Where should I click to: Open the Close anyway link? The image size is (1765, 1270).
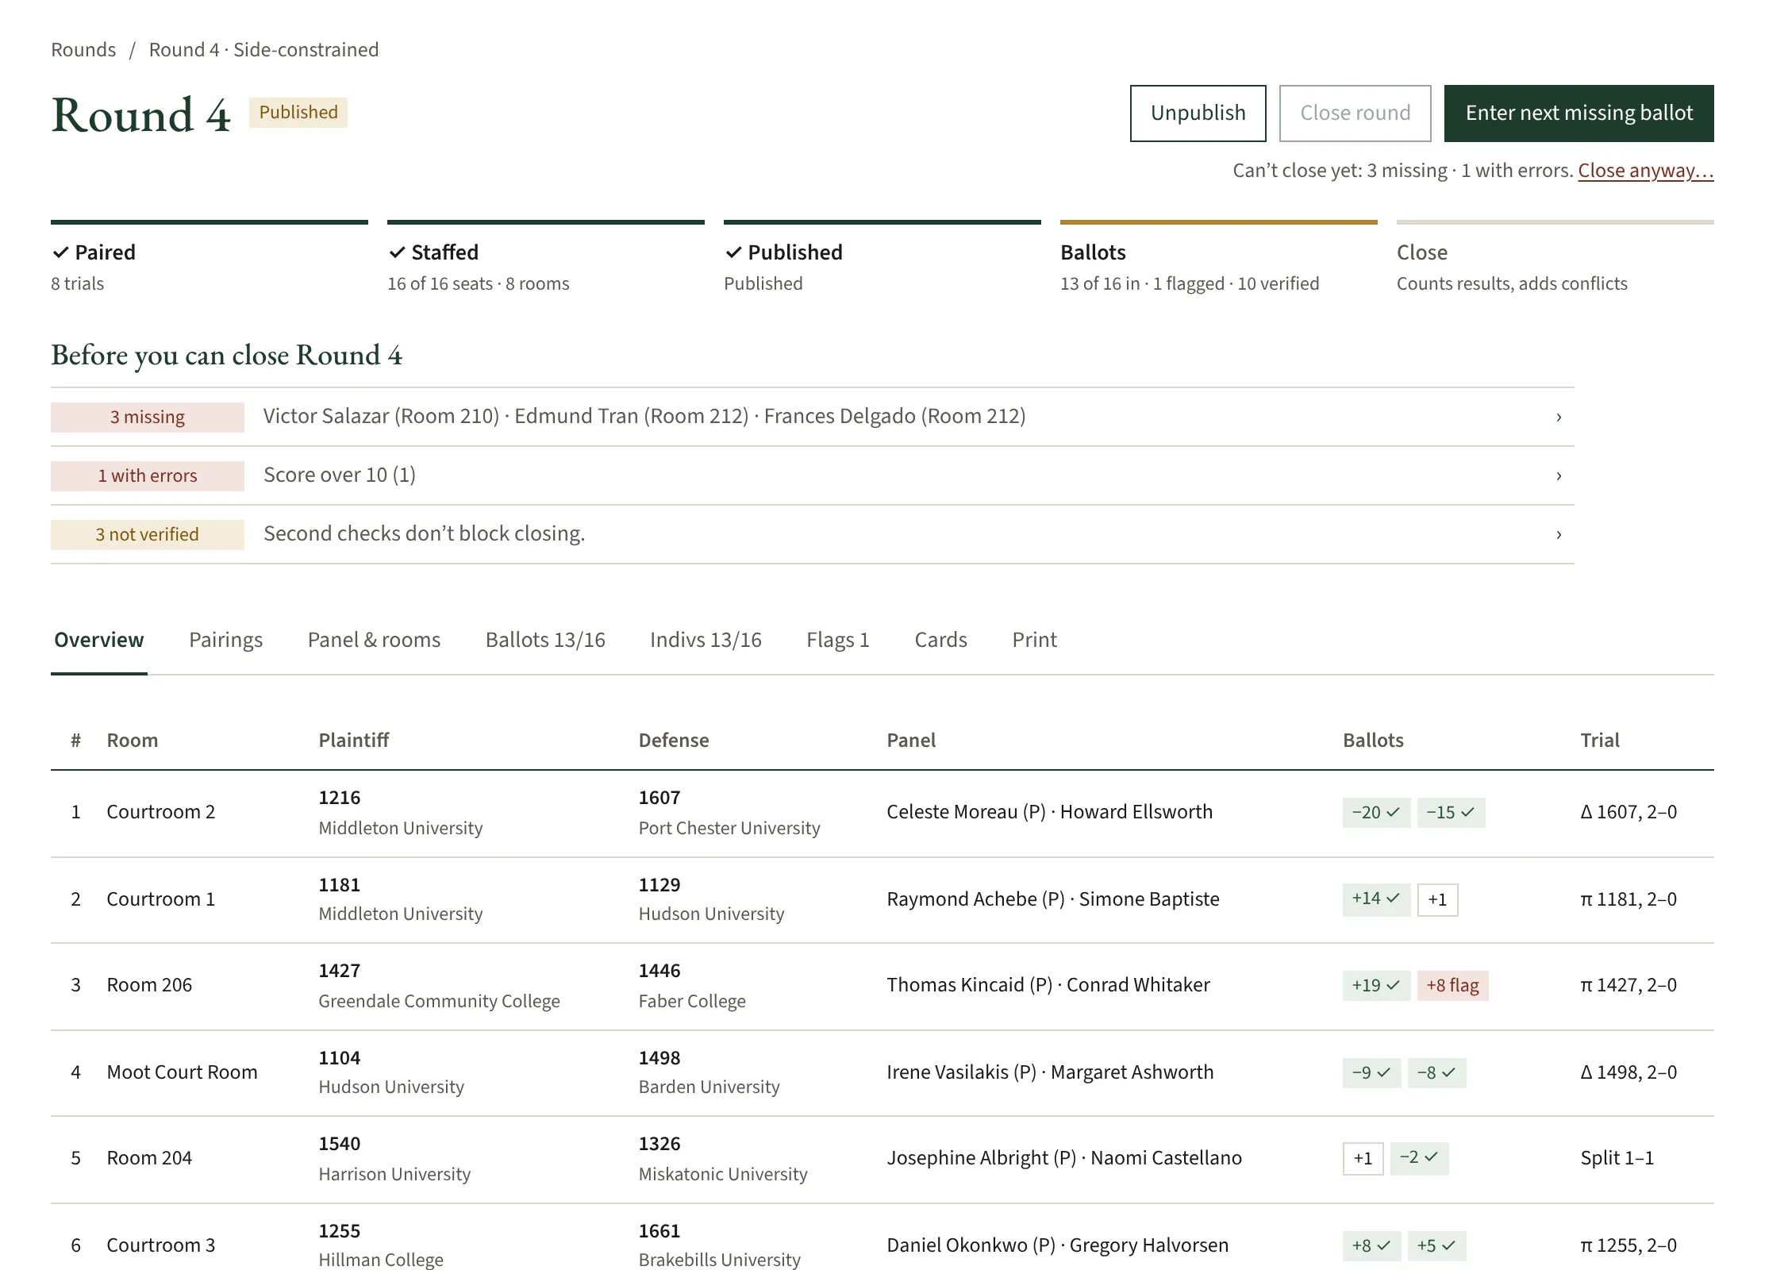1645,171
